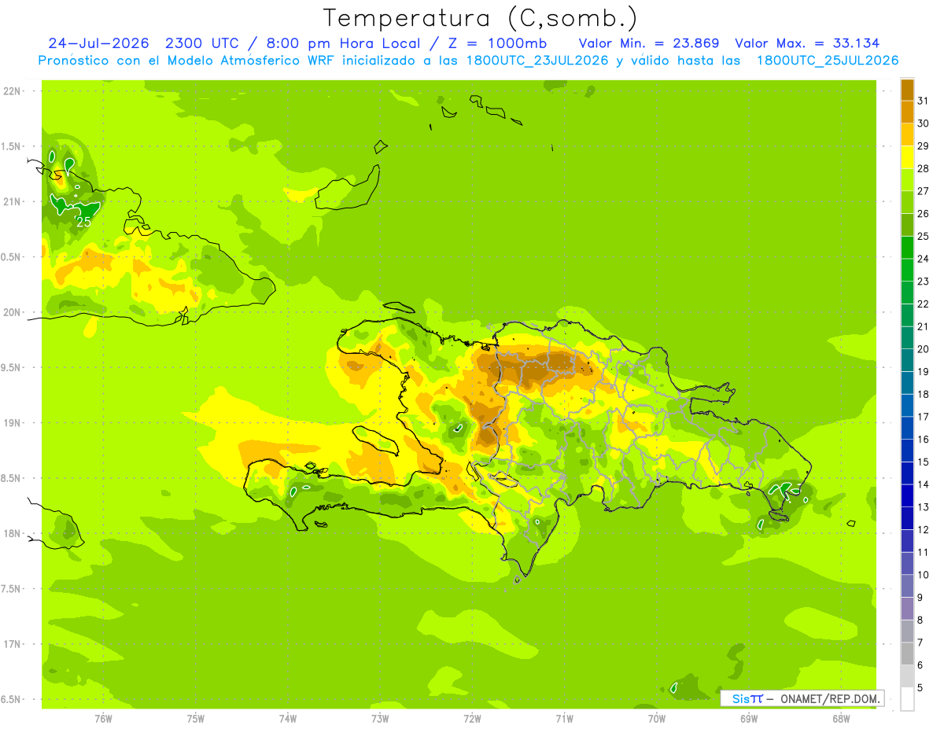Click the colorbar label '28'

tap(923, 168)
